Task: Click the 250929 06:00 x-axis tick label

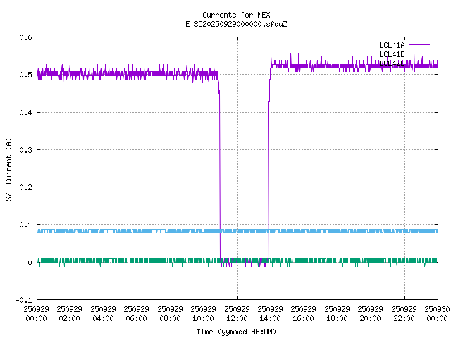Action: (136, 313)
